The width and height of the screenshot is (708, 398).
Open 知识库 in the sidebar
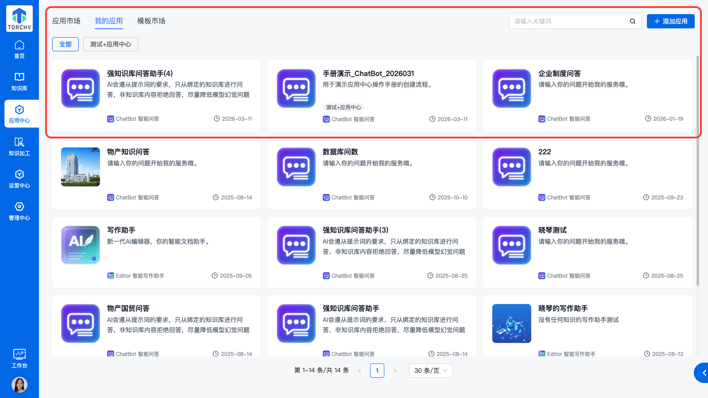pos(19,81)
